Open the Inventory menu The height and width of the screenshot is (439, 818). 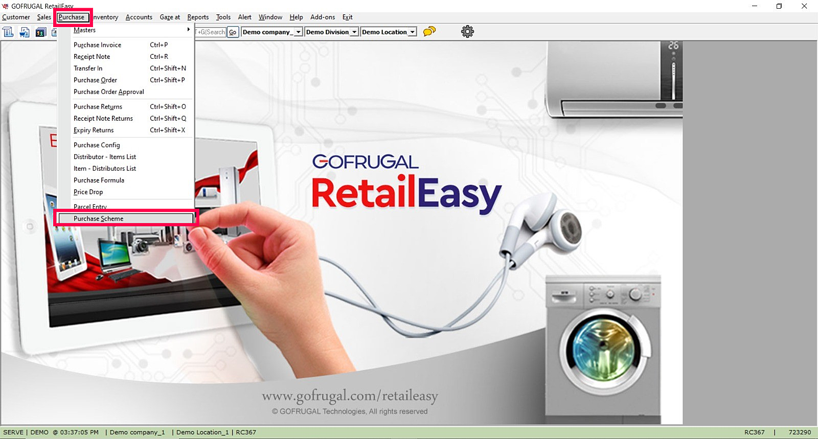pyautogui.click(x=105, y=17)
